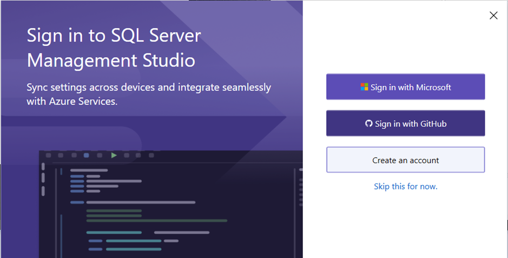Follow the Skip this for now link
The image size is (508, 258).
tap(406, 186)
